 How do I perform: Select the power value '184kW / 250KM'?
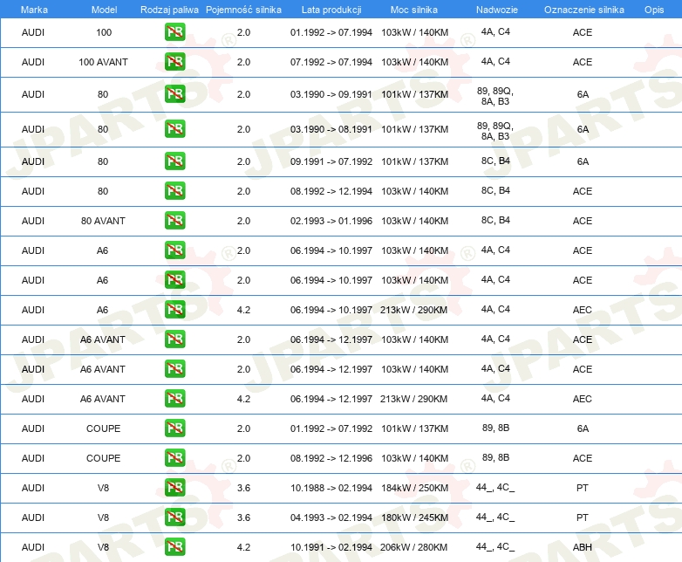tap(414, 488)
